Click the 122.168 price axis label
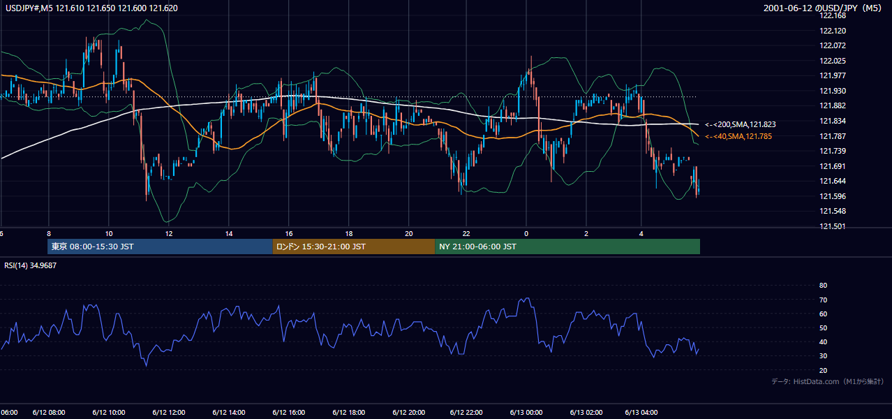This screenshot has height=419, width=892. point(833,15)
